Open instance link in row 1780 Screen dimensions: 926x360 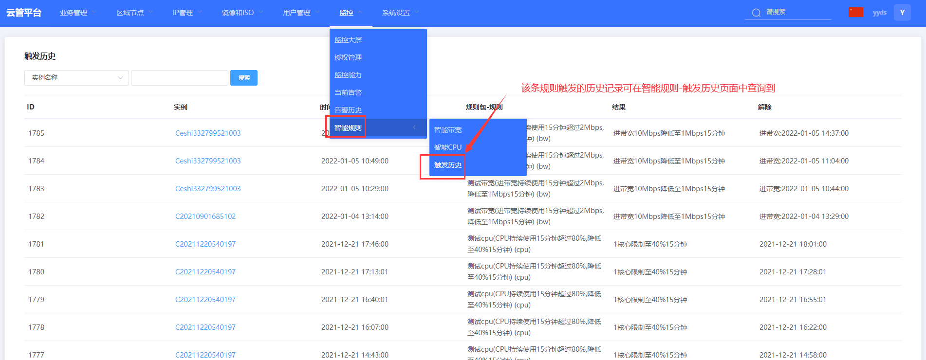(205, 272)
